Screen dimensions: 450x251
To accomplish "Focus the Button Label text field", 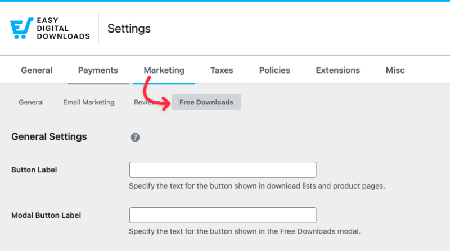I will coord(223,170).
